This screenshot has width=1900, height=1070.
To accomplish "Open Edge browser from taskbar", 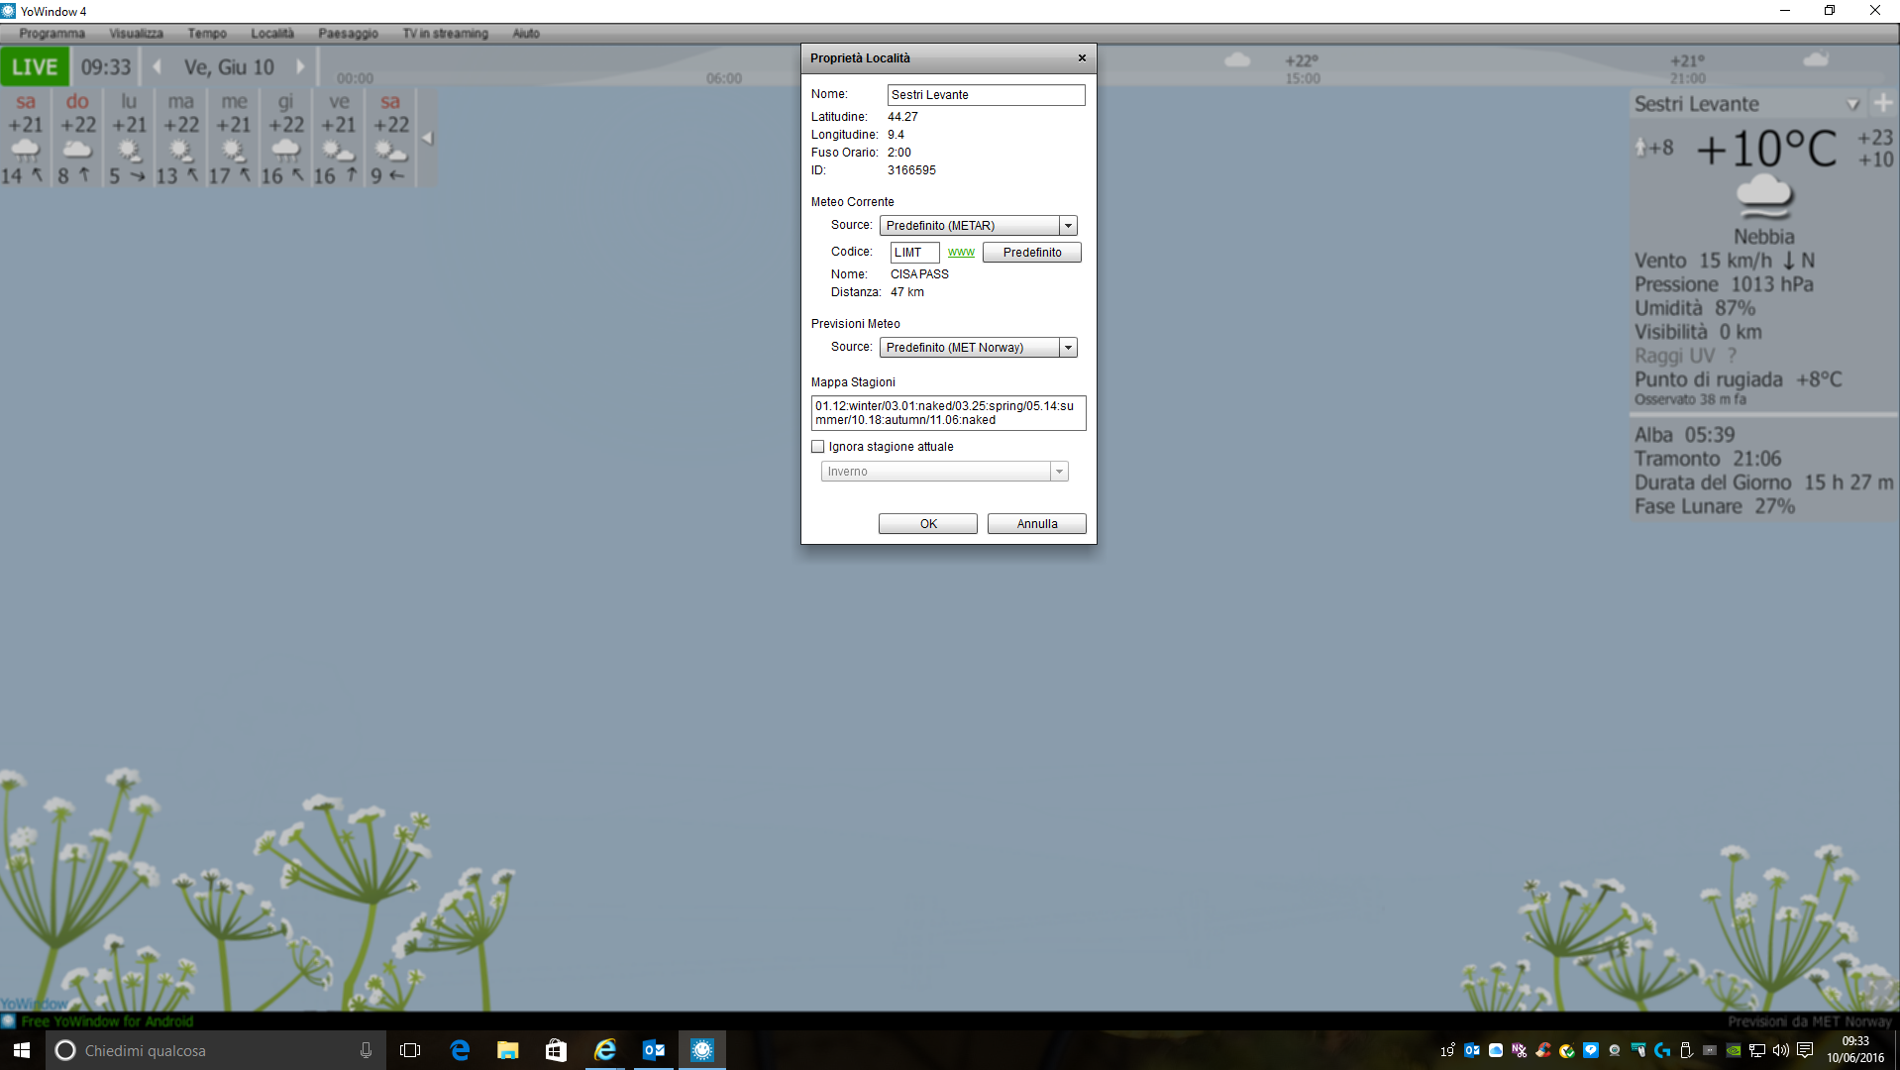I will click(460, 1050).
